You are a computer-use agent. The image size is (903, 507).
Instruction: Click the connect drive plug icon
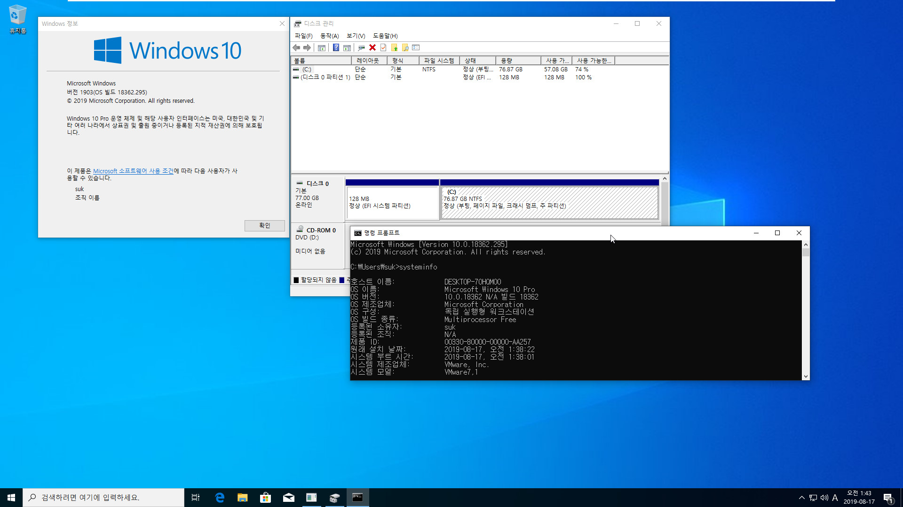point(361,48)
